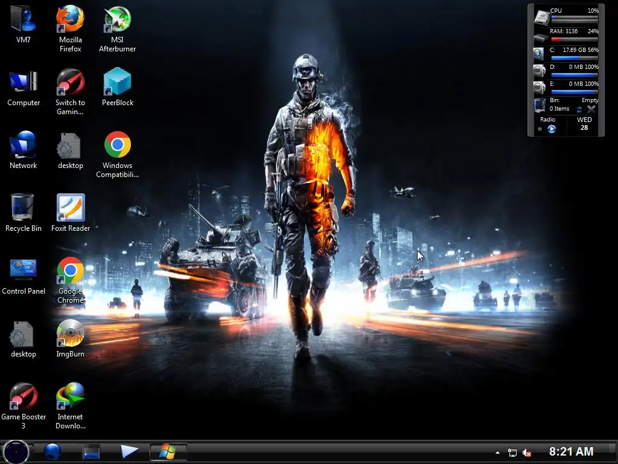Click the Bin icon in the gadget
This screenshot has width=618, height=464.
(x=540, y=105)
